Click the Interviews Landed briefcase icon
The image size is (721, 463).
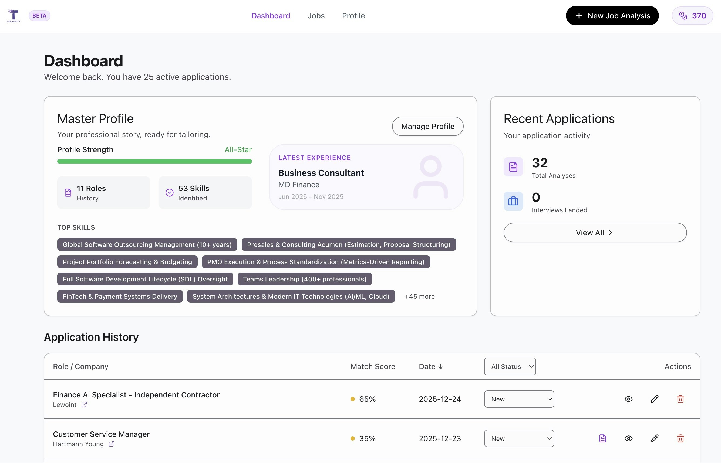[513, 201]
